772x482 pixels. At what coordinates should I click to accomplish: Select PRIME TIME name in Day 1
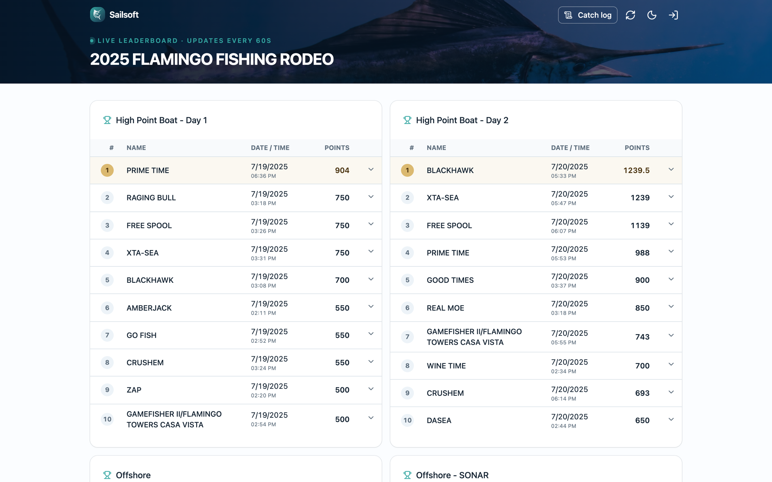(148, 170)
